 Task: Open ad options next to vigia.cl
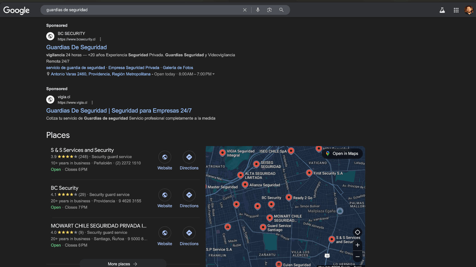point(92,103)
